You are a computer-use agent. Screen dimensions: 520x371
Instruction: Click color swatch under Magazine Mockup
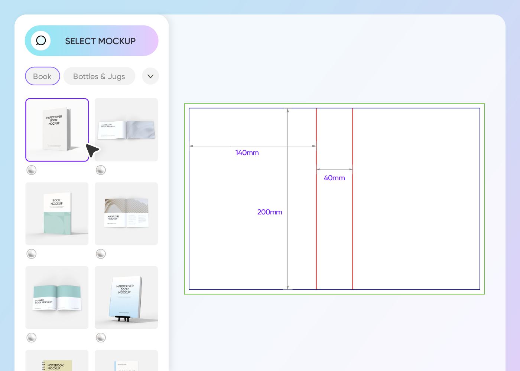coord(101,254)
